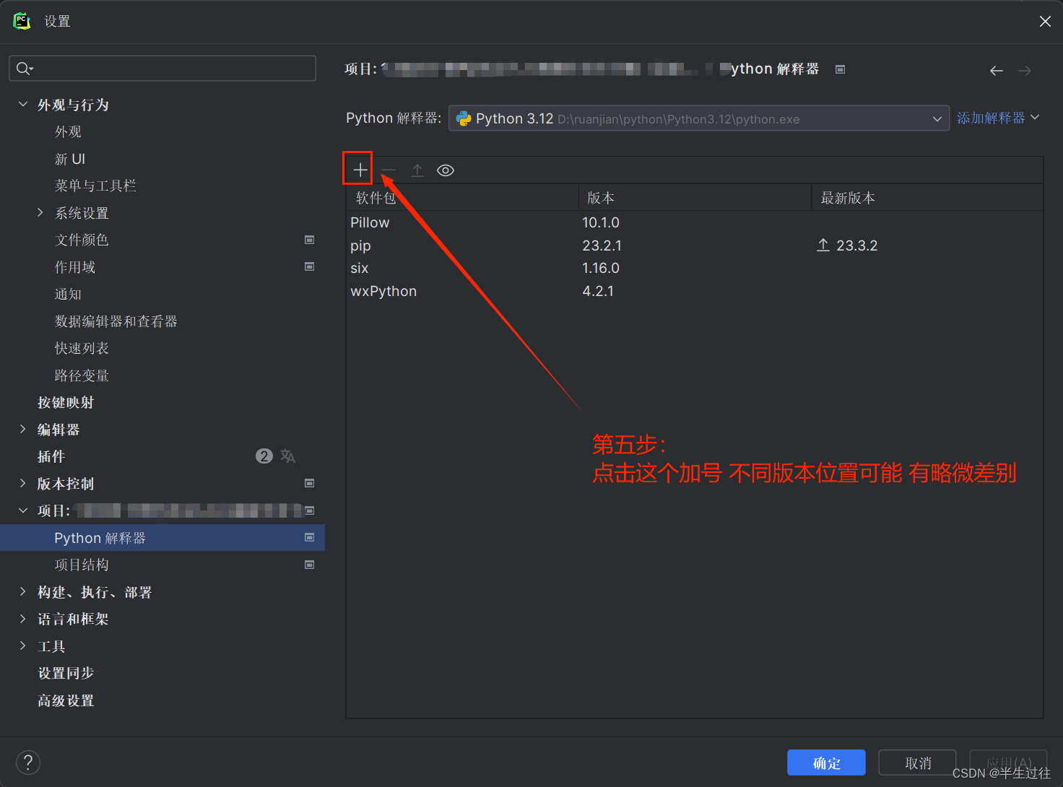Open 插件 settings
This screenshot has width=1063, height=787.
[x=51, y=456]
